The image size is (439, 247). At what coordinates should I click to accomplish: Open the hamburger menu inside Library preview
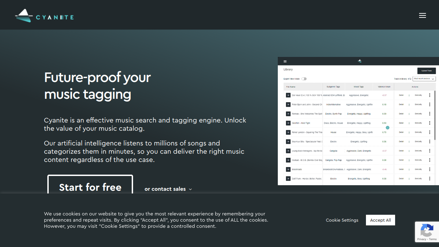coord(285,61)
